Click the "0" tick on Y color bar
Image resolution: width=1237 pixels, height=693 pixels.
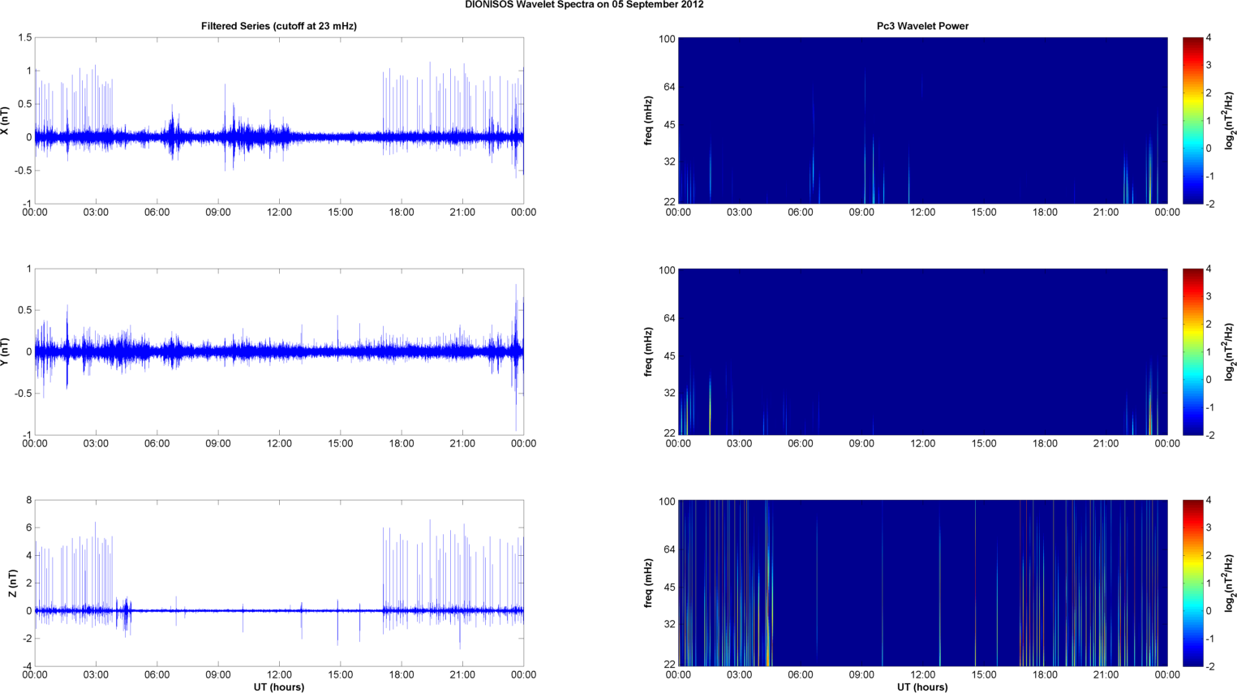coord(1209,380)
